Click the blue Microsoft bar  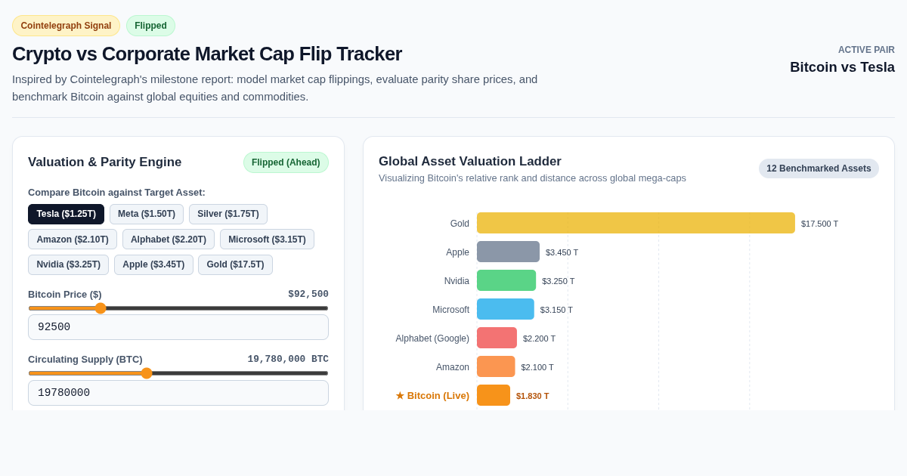coord(506,309)
